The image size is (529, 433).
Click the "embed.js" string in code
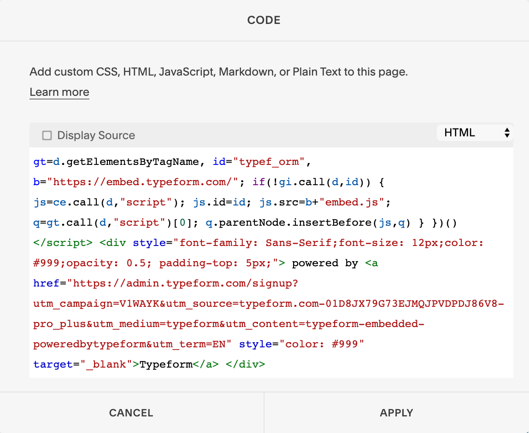[x=352, y=202]
